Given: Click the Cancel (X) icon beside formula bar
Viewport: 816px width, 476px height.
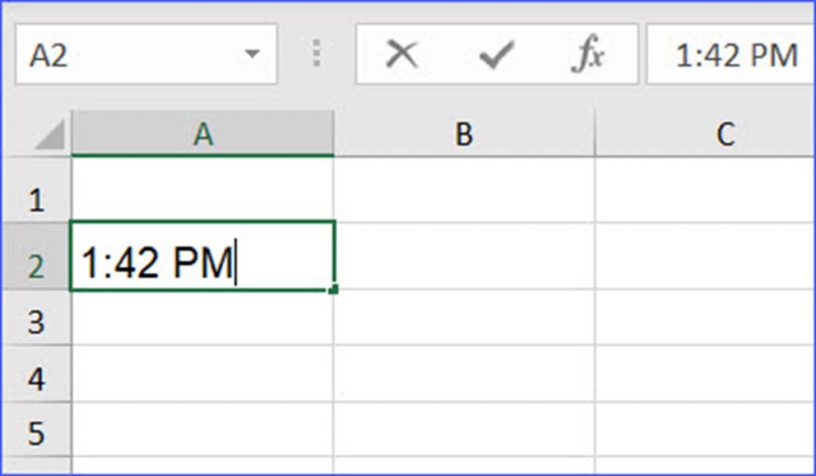Looking at the screenshot, I should (x=402, y=54).
